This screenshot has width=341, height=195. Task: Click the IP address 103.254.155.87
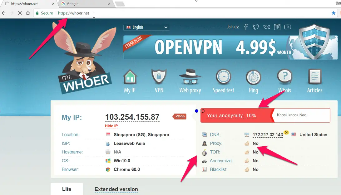132,117
